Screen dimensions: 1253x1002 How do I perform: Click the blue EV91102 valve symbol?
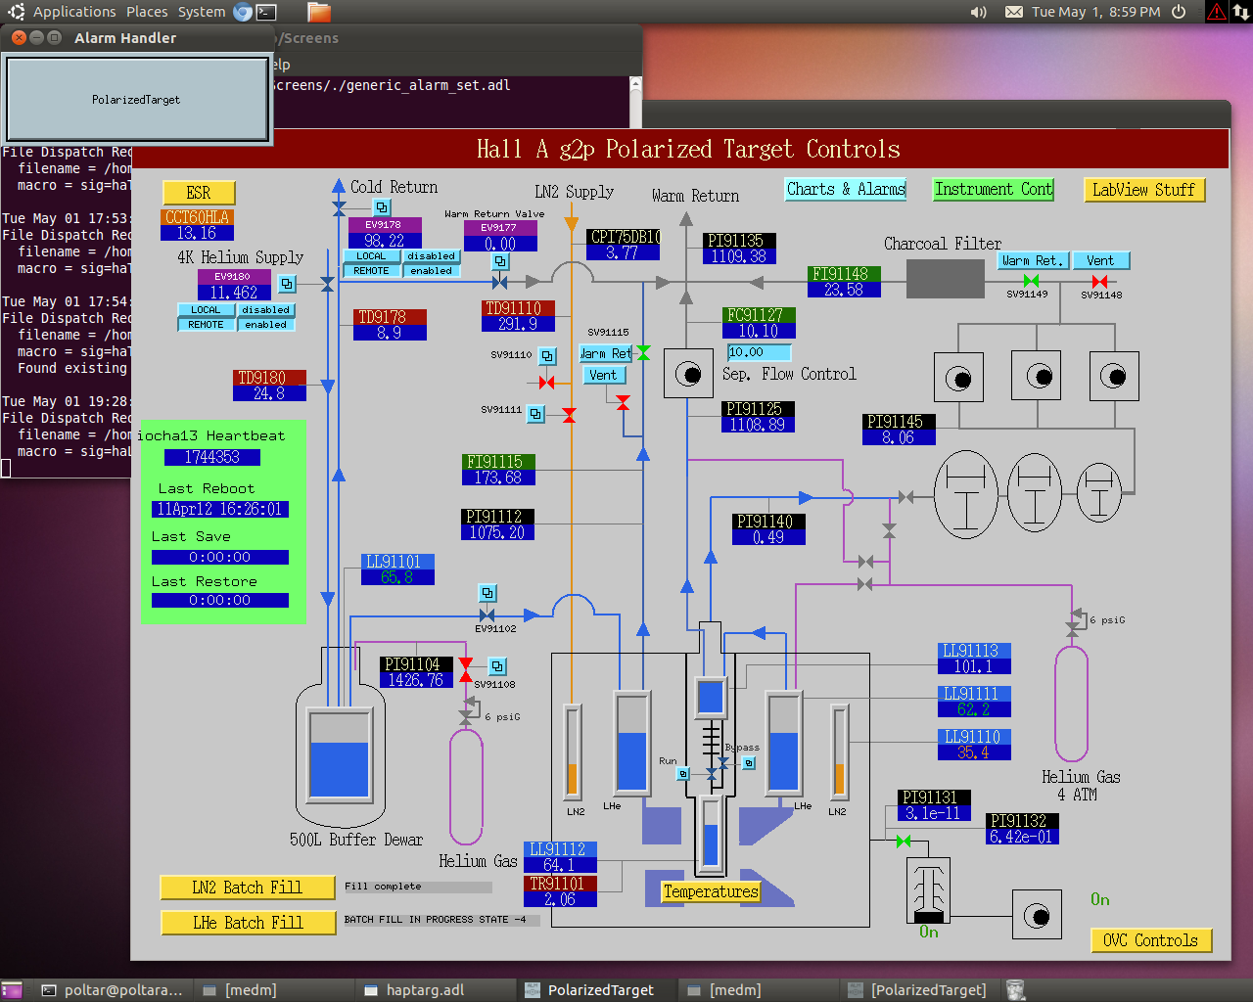point(487,615)
